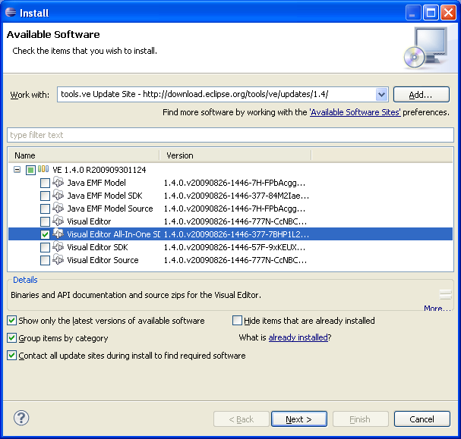Click the Java EMF Model SDK feature icon

pos(58,196)
